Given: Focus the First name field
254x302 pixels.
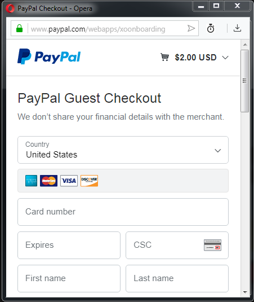Looking at the screenshot, I should 69,278.
